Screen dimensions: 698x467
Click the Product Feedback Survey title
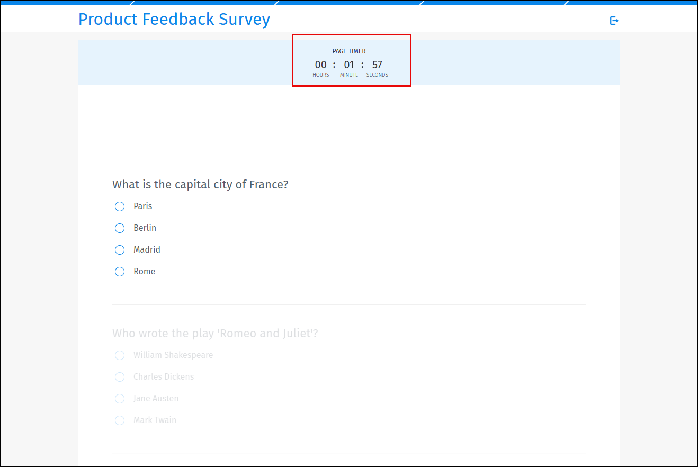pyautogui.click(x=174, y=19)
